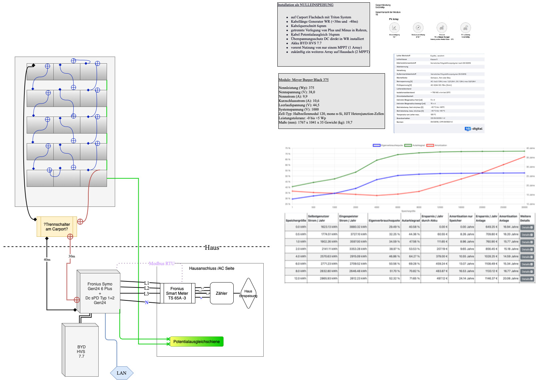The width and height of the screenshot is (537, 380).
Task: Click the PV Array heading
Action: pyautogui.click(x=394, y=19)
